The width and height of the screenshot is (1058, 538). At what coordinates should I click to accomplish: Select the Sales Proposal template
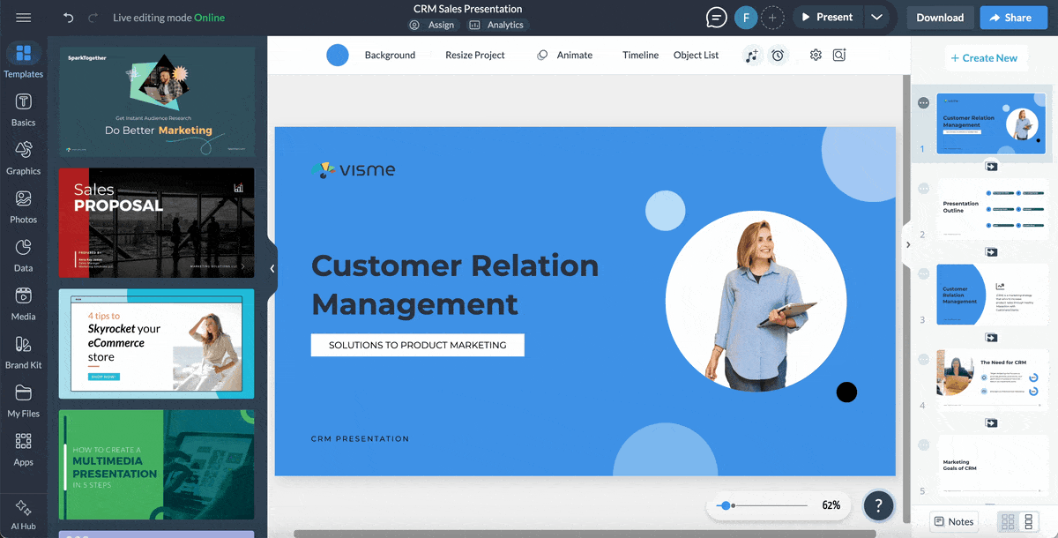click(x=157, y=223)
